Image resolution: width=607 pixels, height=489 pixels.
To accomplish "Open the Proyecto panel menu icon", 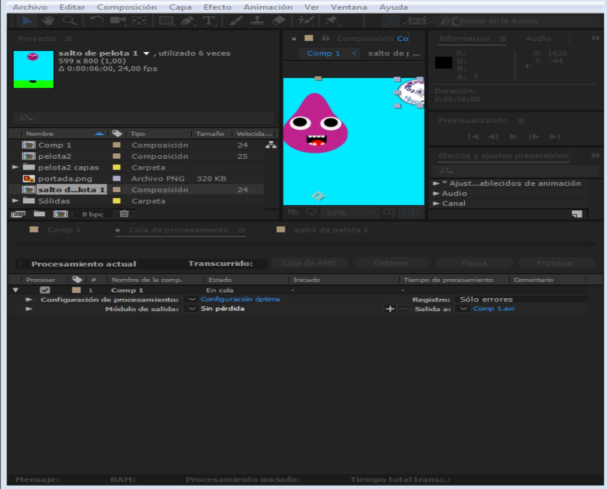I will pos(68,39).
